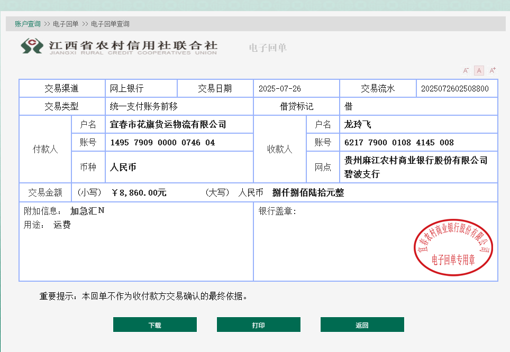Click the 交易流水 label cell
This screenshot has height=352, width=510.
(x=378, y=88)
